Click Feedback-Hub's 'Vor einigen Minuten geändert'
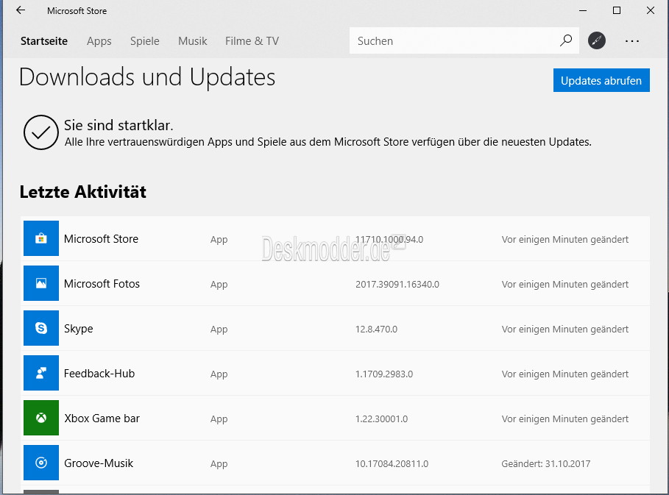This screenshot has width=669, height=495. (565, 374)
